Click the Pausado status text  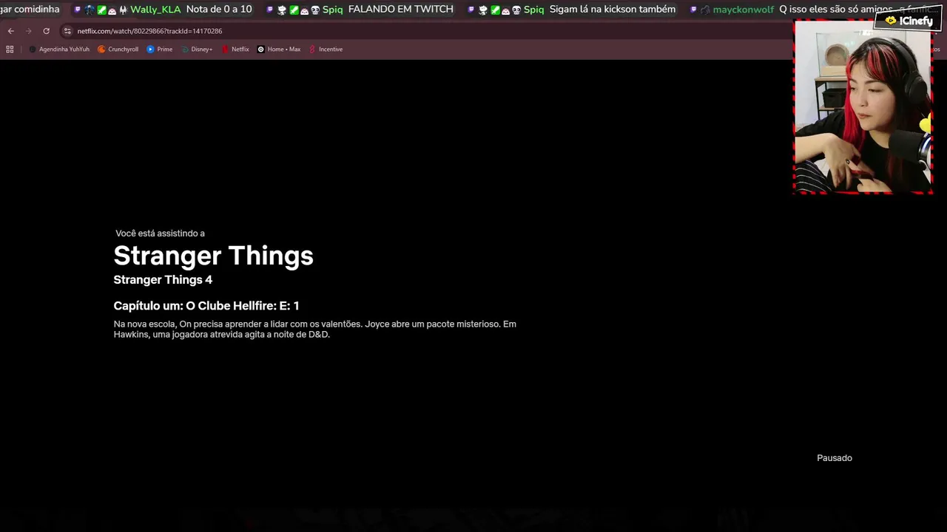point(835,458)
